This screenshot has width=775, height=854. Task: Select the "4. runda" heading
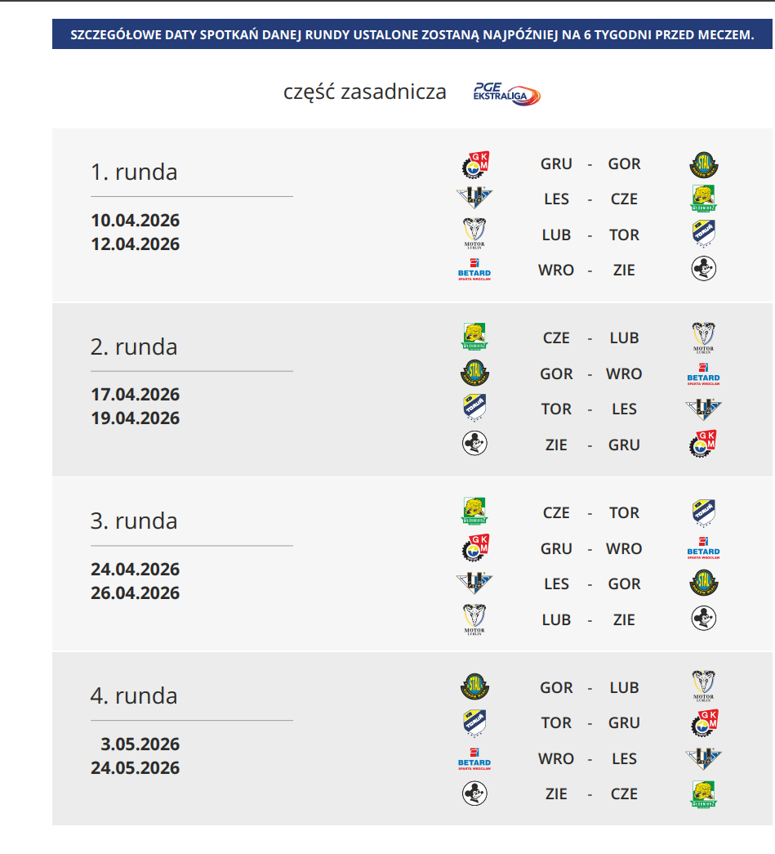coord(134,695)
